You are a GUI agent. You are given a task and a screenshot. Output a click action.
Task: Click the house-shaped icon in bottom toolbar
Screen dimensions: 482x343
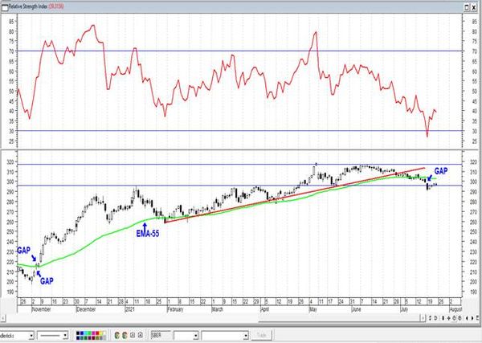click(140, 335)
